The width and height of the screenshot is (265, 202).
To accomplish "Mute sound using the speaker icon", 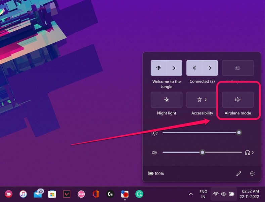I will [x=154, y=153].
